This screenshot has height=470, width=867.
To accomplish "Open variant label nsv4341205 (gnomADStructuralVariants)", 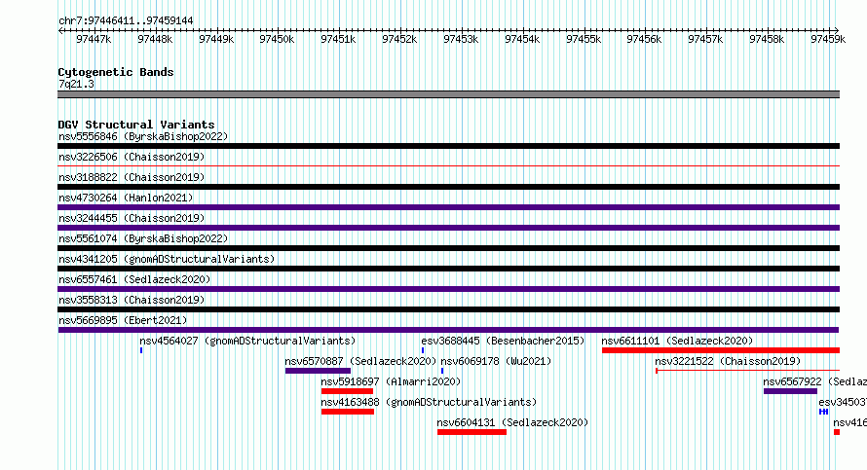I will click(x=167, y=259).
